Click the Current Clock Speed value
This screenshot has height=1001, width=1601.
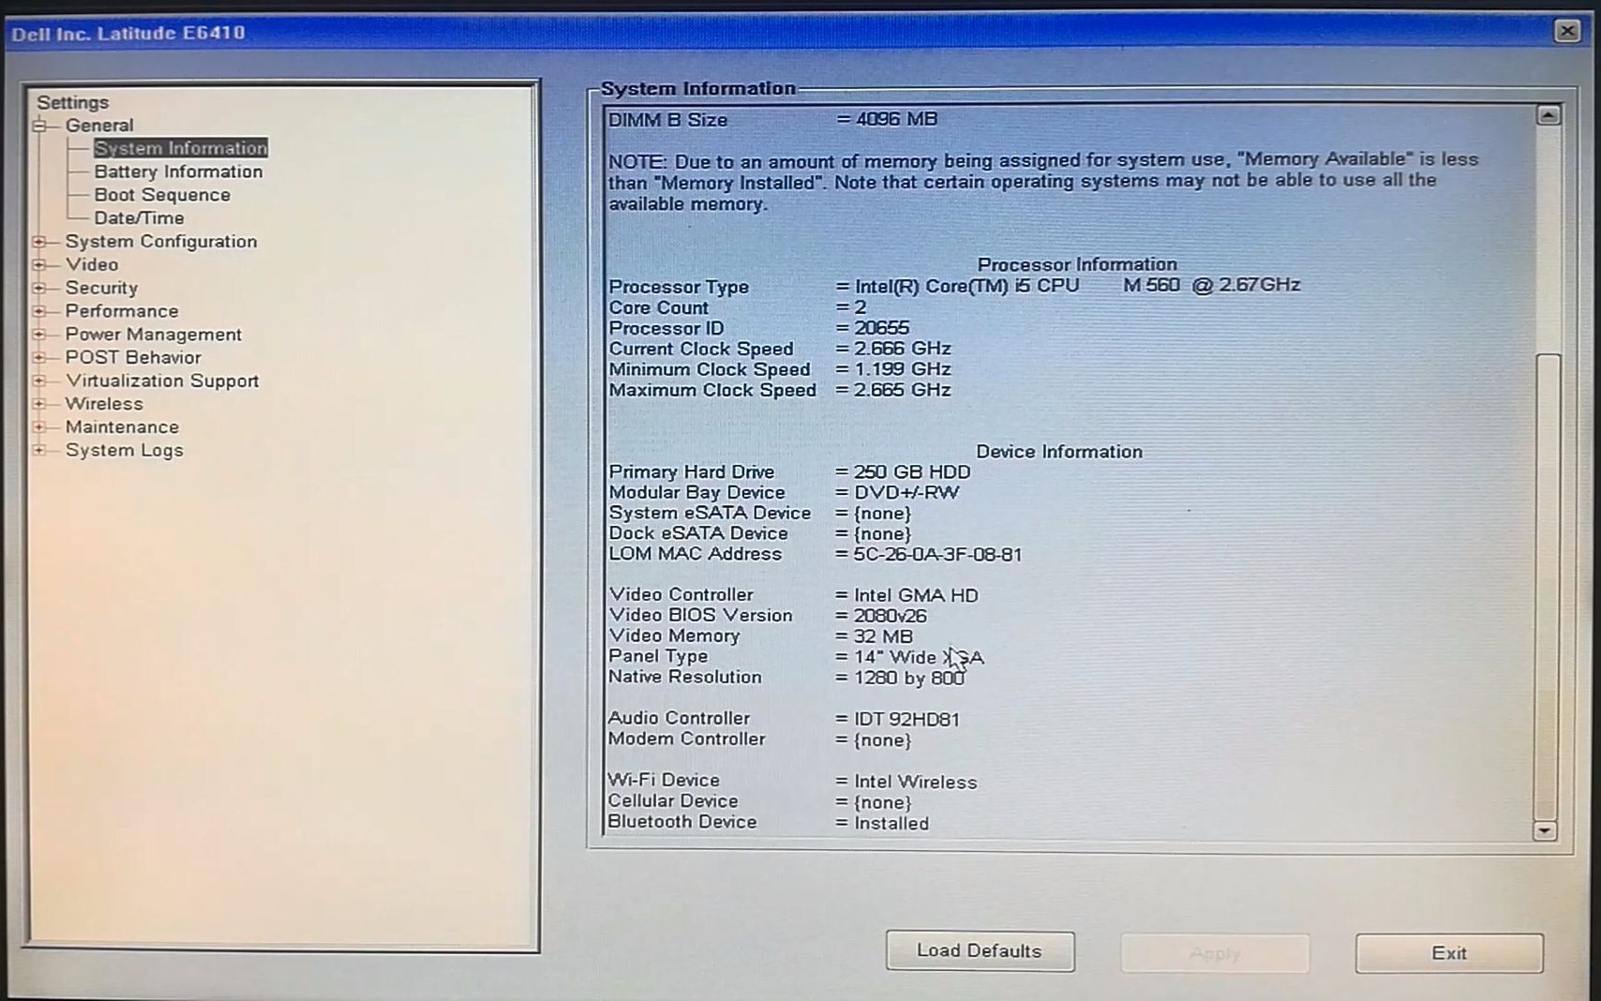902,350
